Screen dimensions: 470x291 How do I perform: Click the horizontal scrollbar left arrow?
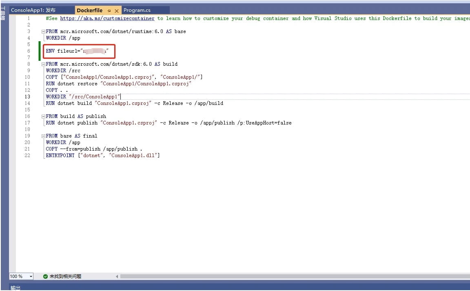pos(117,276)
